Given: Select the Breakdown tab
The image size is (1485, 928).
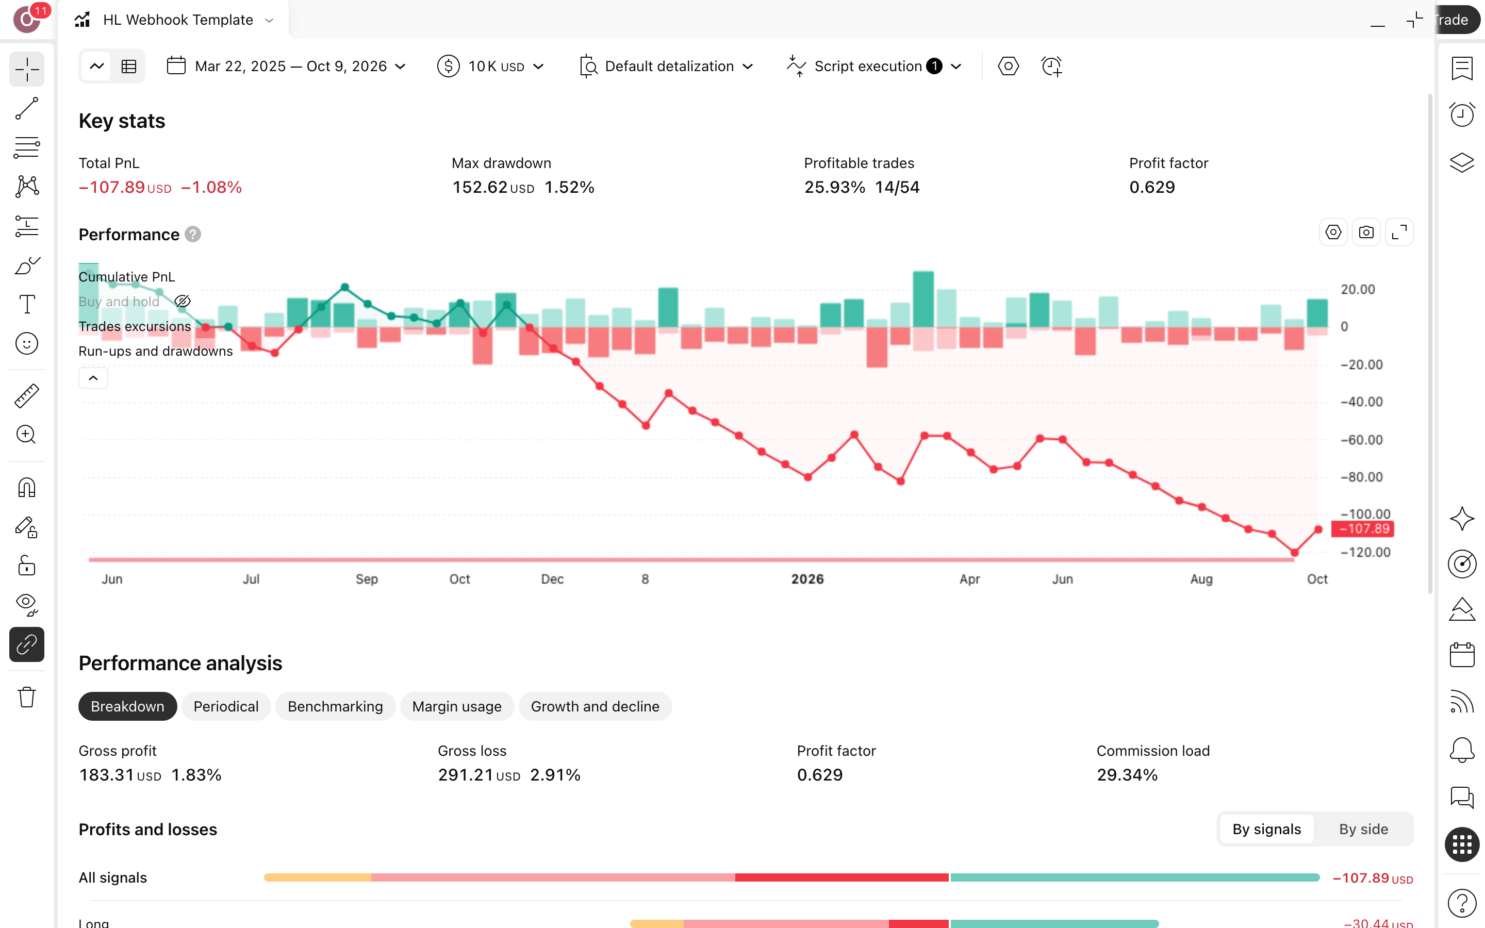Looking at the screenshot, I should [x=128, y=706].
